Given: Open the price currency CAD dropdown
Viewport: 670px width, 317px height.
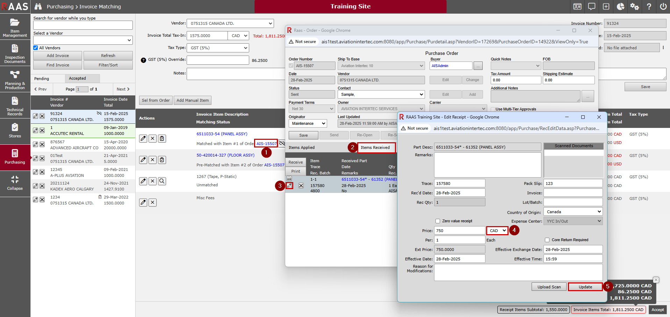Looking at the screenshot, I should (497, 231).
